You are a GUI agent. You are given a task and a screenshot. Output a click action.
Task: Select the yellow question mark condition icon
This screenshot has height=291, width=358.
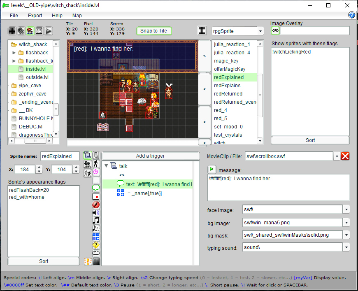(96, 245)
